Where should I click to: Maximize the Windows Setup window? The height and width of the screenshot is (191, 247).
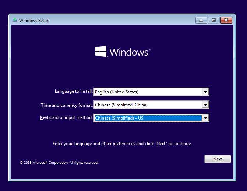pyautogui.click(x=214, y=20)
